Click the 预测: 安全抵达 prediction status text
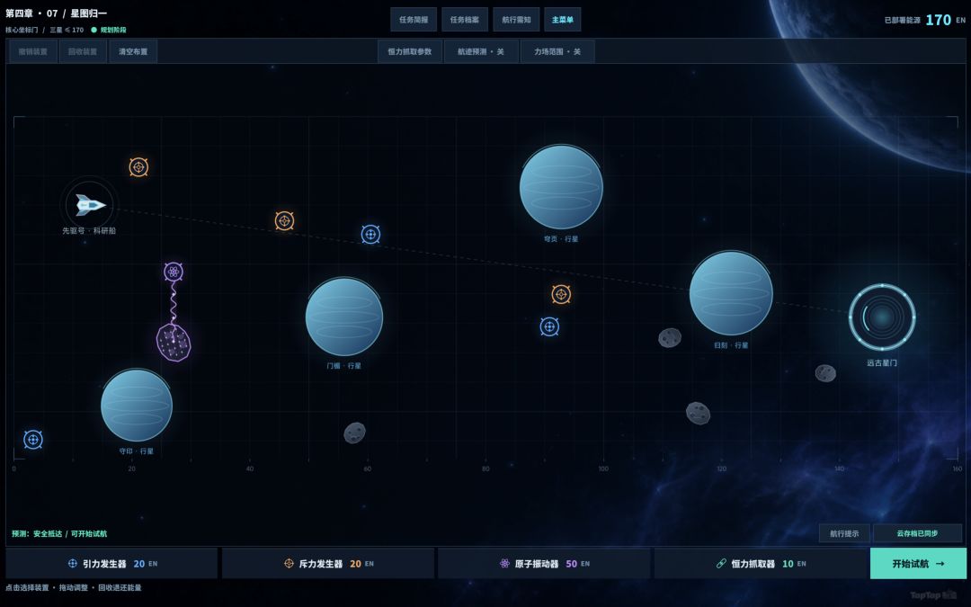This screenshot has height=607, width=971. pos(59,533)
